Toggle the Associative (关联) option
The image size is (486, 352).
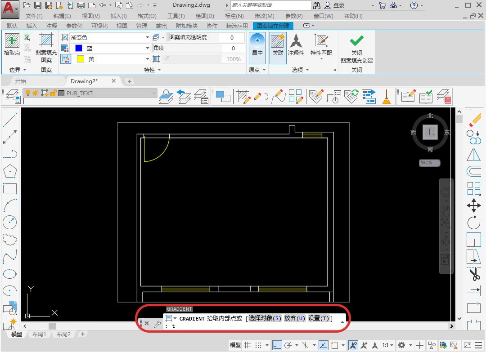(278, 48)
